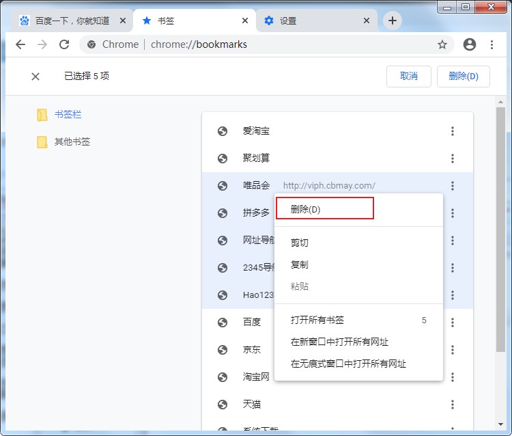The width and height of the screenshot is (512, 436).
Task: Open more actions for 百度
Action: point(452,323)
